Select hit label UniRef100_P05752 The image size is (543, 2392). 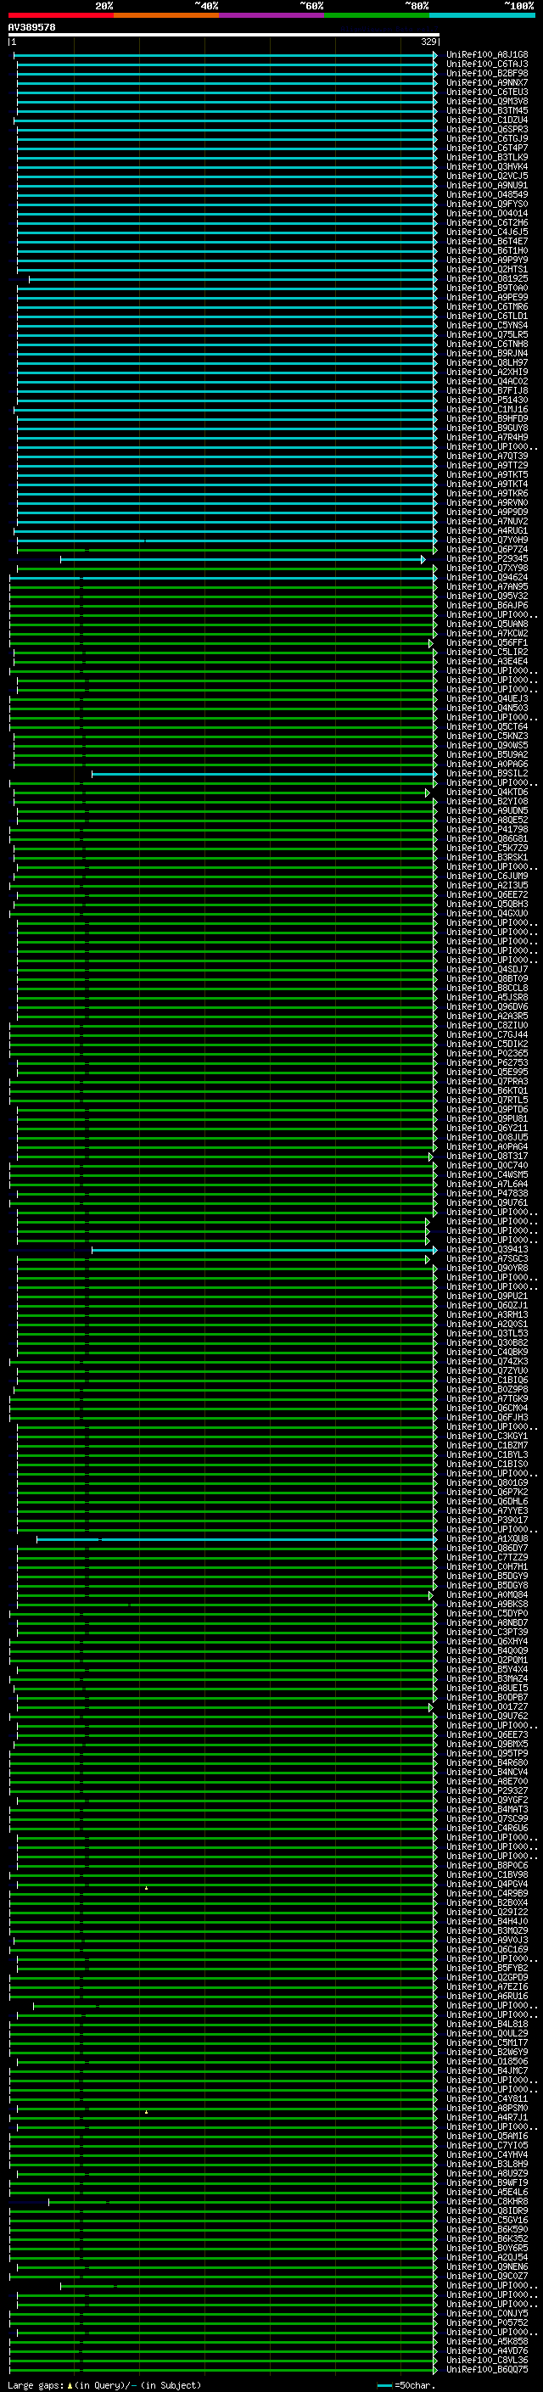[x=487, y=2323]
